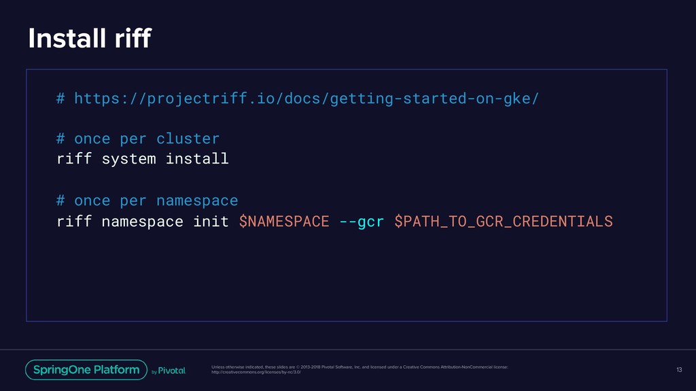Select the '# once per cluster' comment
The height and width of the screenshot is (391, 696).
coord(138,138)
